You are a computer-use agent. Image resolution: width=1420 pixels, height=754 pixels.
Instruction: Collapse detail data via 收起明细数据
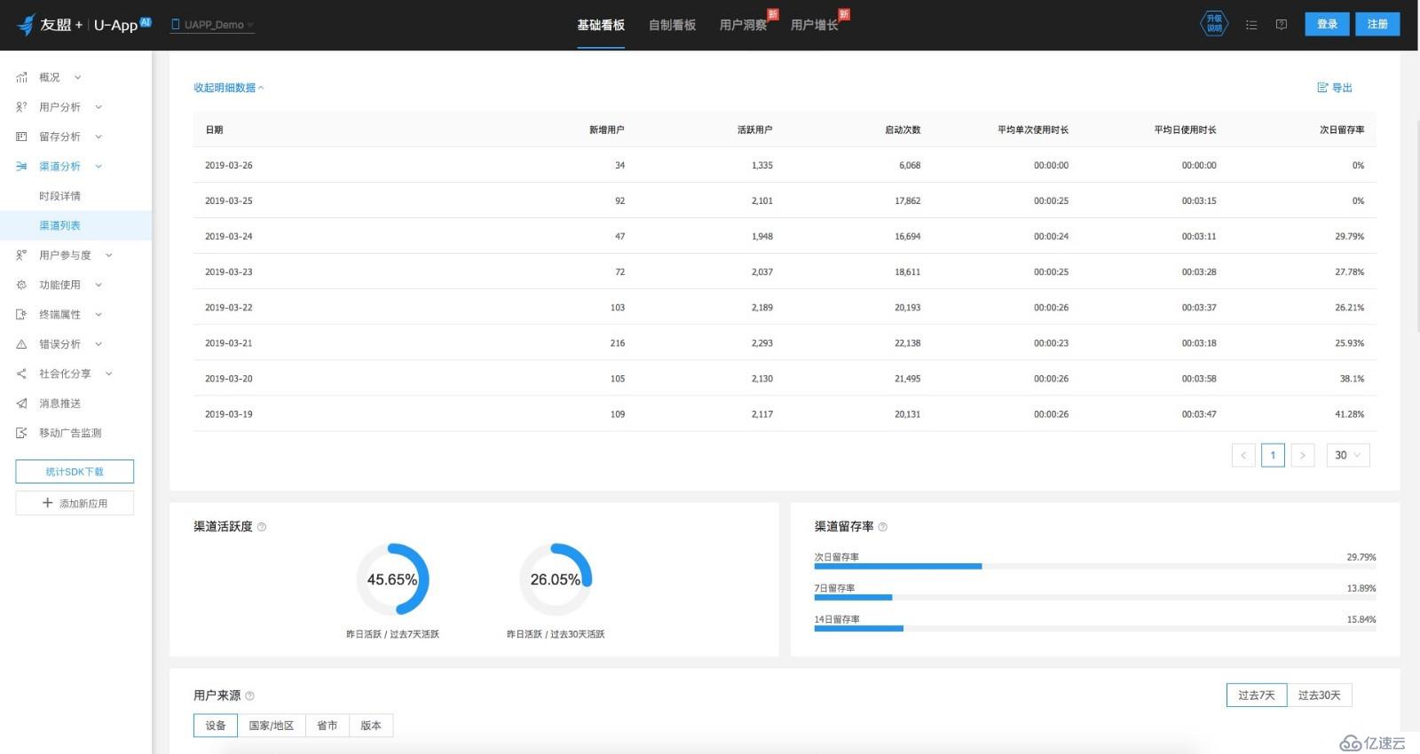(229, 88)
